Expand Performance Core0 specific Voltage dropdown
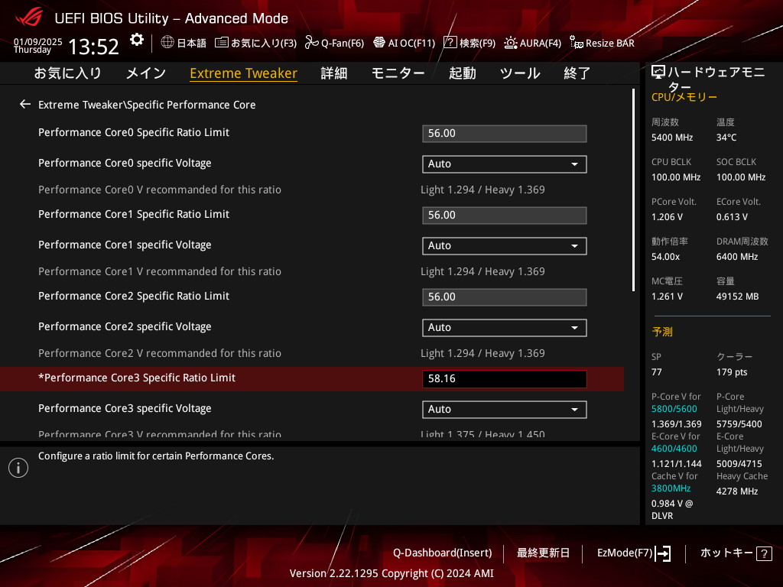This screenshot has height=587, width=783. coord(504,164)
